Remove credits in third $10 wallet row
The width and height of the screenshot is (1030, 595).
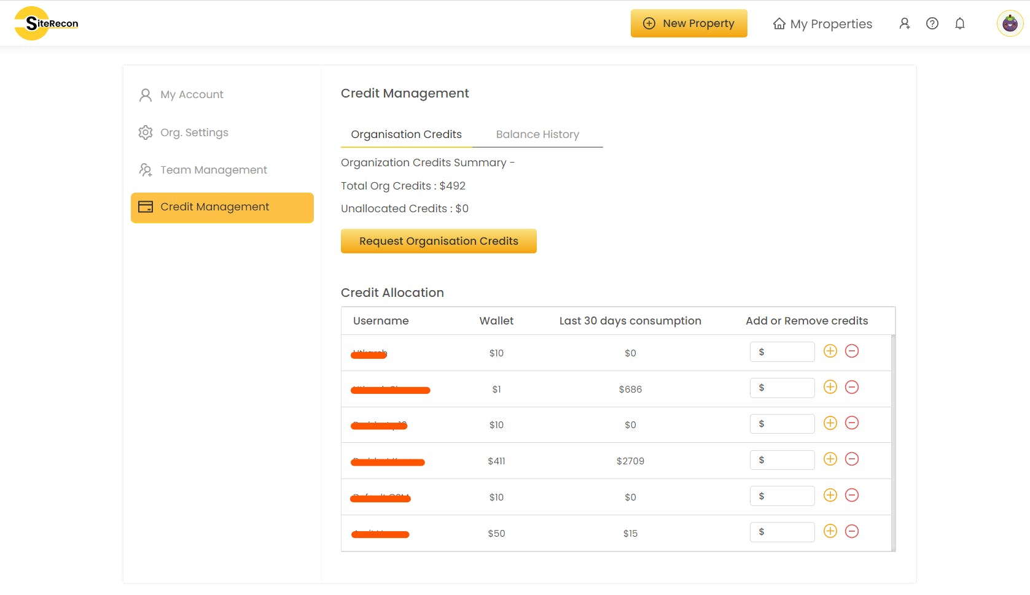coord(852,495)
